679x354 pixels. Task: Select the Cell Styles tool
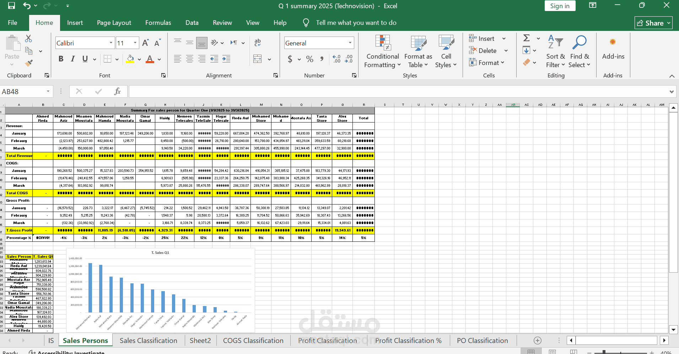(446, 51)
